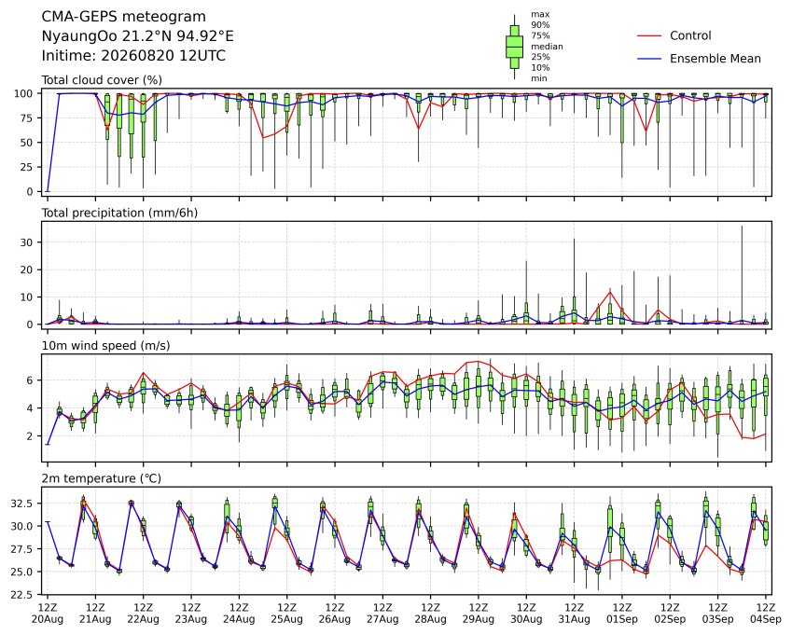Click the 12Z 01Sep x-axis label
Screen dimensions: 792x635
click(x=622, y=614)
